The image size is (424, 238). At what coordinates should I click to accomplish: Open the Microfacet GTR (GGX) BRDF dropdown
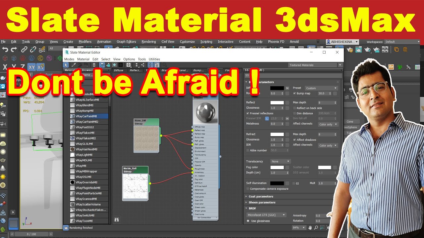pyautogui.click(x=267, y=215)
